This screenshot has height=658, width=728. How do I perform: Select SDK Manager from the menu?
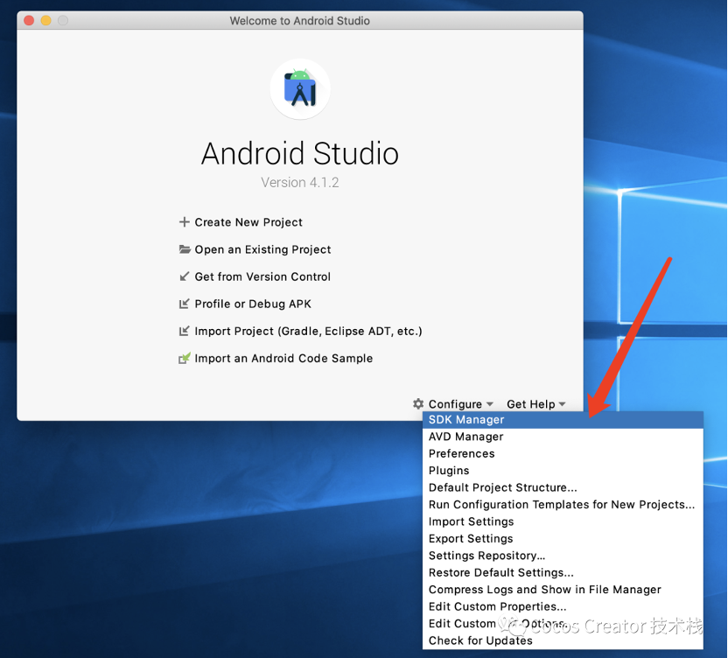[x=466, y=420]
